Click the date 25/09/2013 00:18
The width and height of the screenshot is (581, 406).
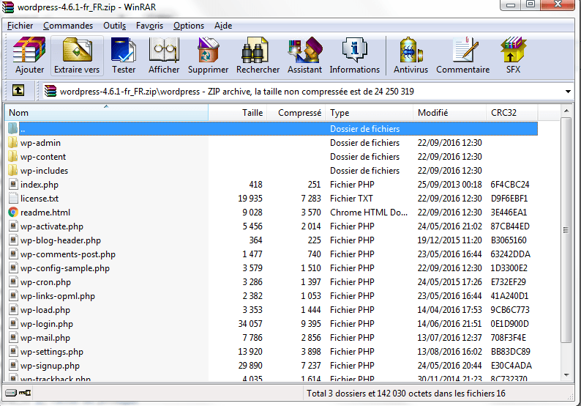coord(449,185)
